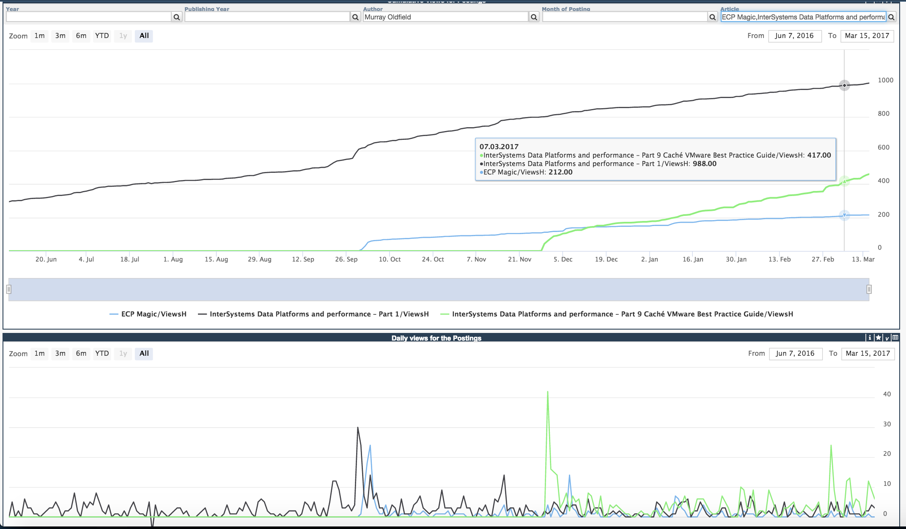
Task: Set Daily views chart zoom to YTD
Action: [102, 354]
